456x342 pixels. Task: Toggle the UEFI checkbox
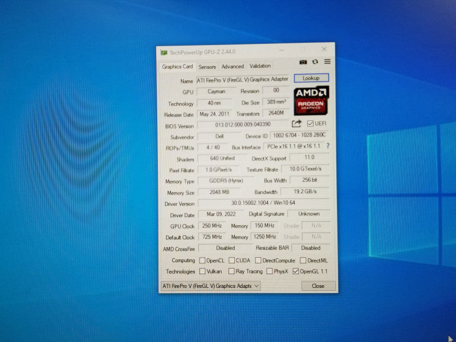click(310, 124)
